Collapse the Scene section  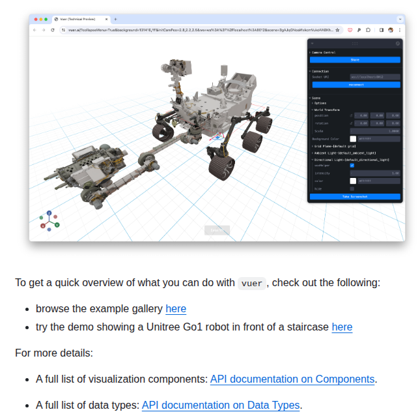click(315, 98)
